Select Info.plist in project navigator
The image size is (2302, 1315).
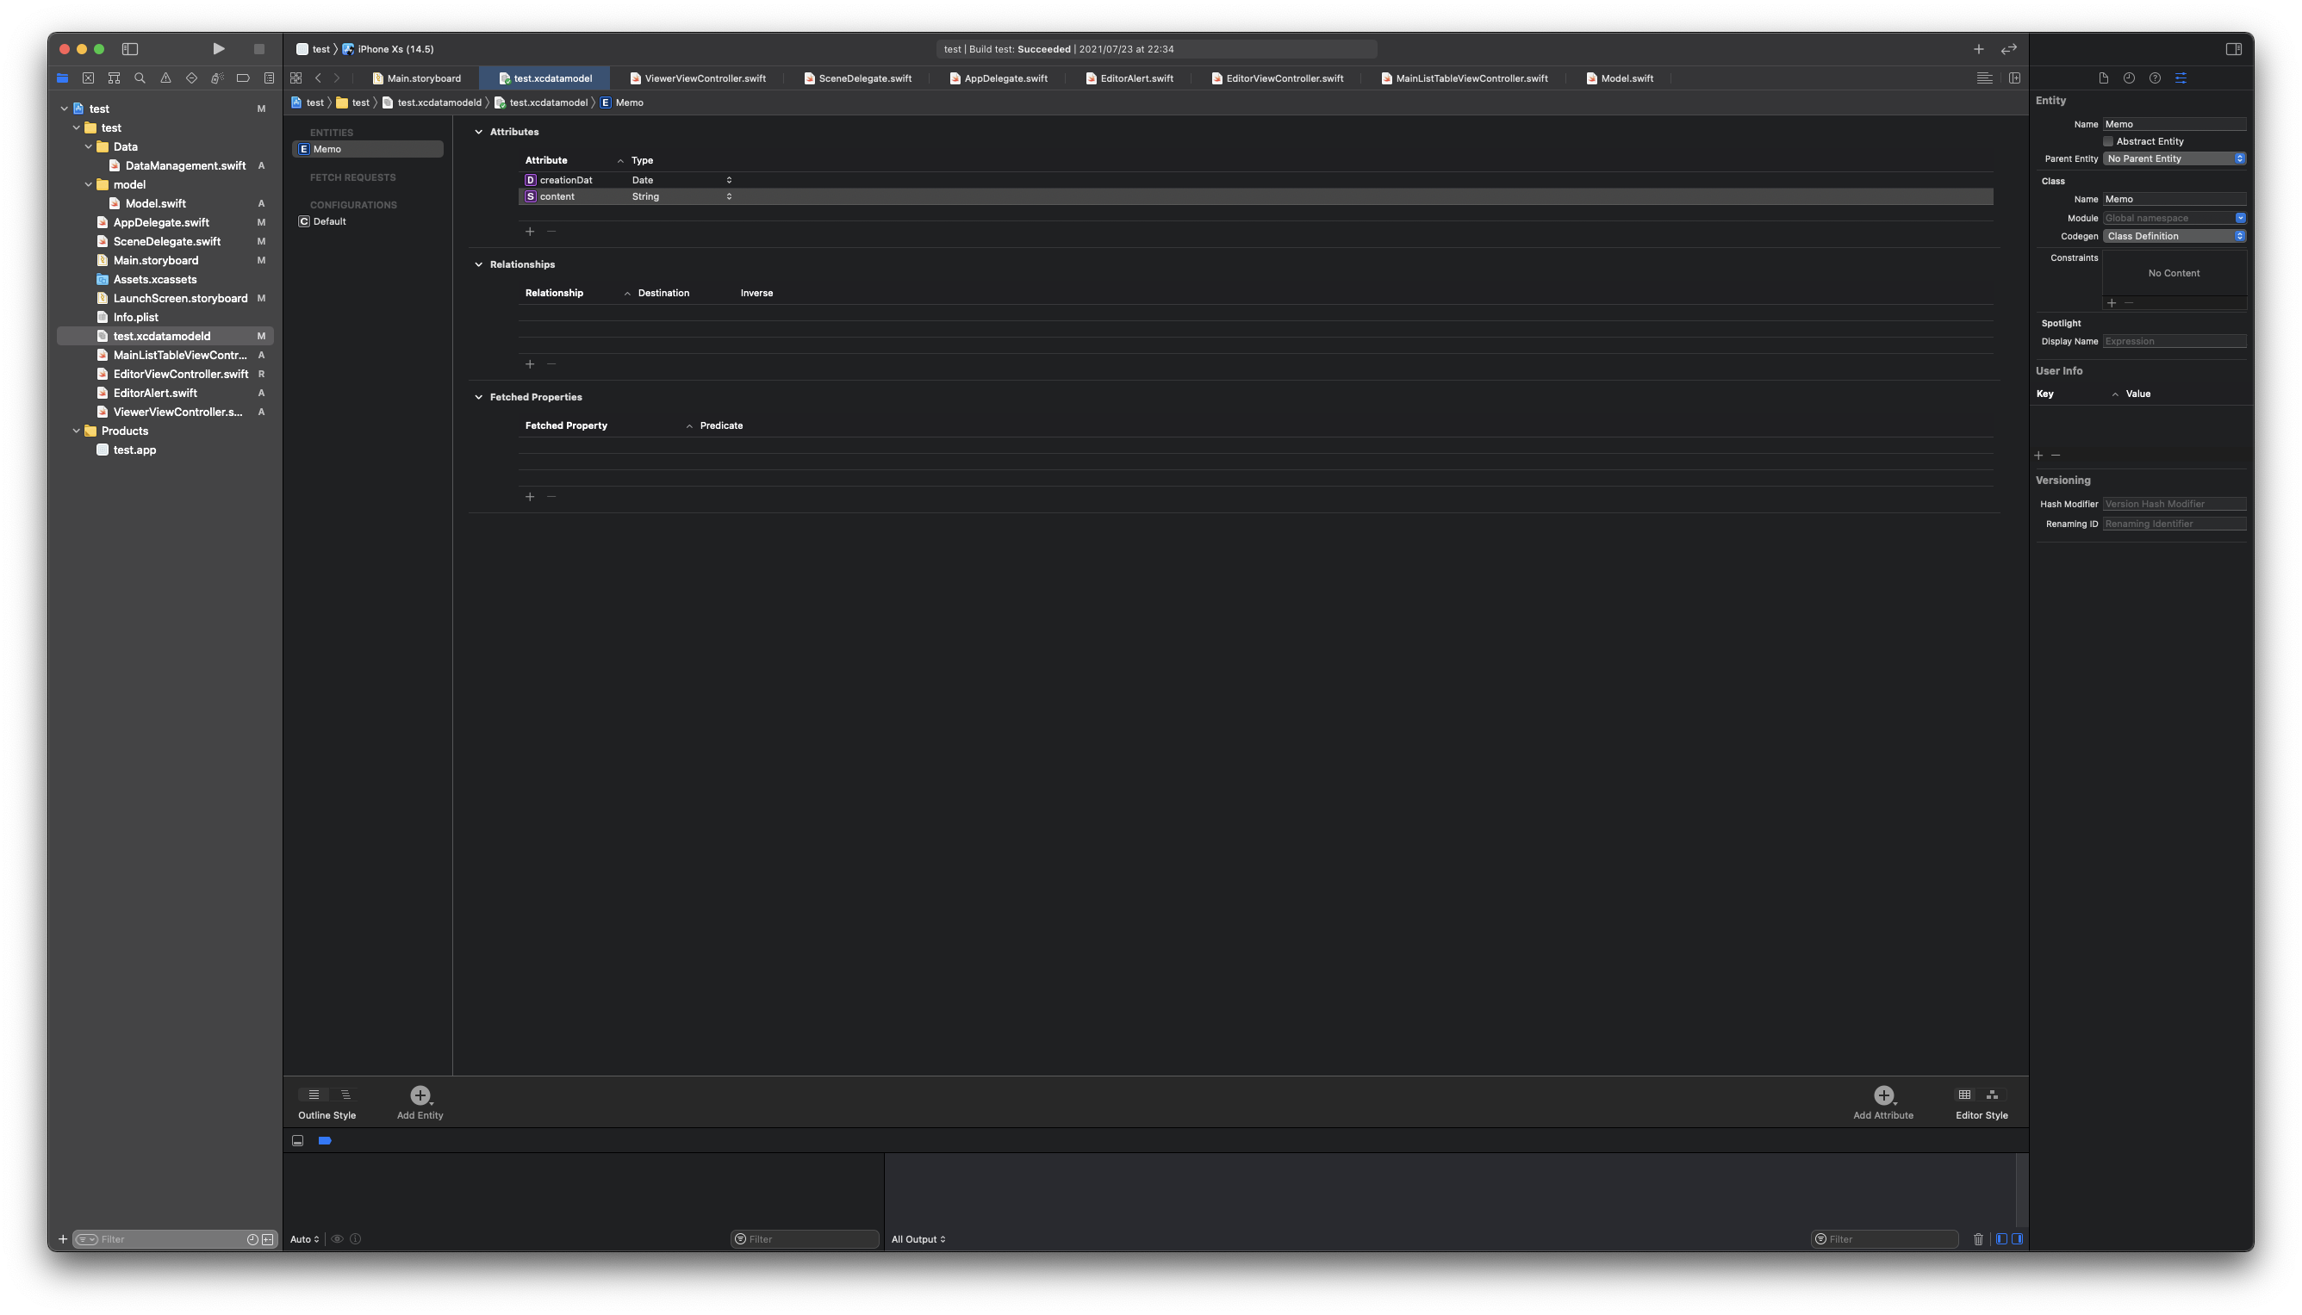coord(135,317)
